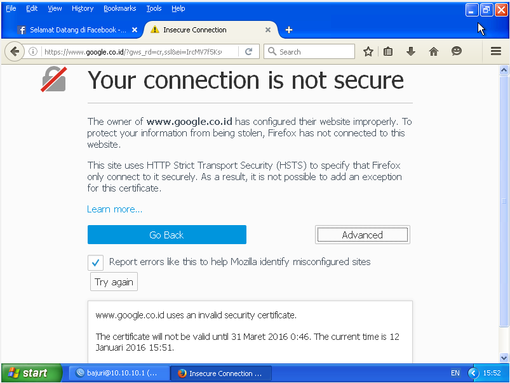Click the warning icon on the Insecure Connection tab
The image size is (510, 383).
pyautogui.click(x=156, y=29)
